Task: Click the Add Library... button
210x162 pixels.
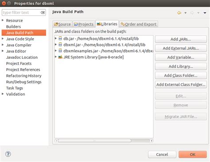Action: click(x=181, y=66)
